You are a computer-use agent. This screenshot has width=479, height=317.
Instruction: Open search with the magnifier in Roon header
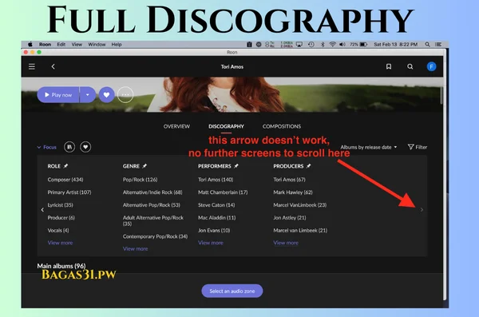(410, 66)
